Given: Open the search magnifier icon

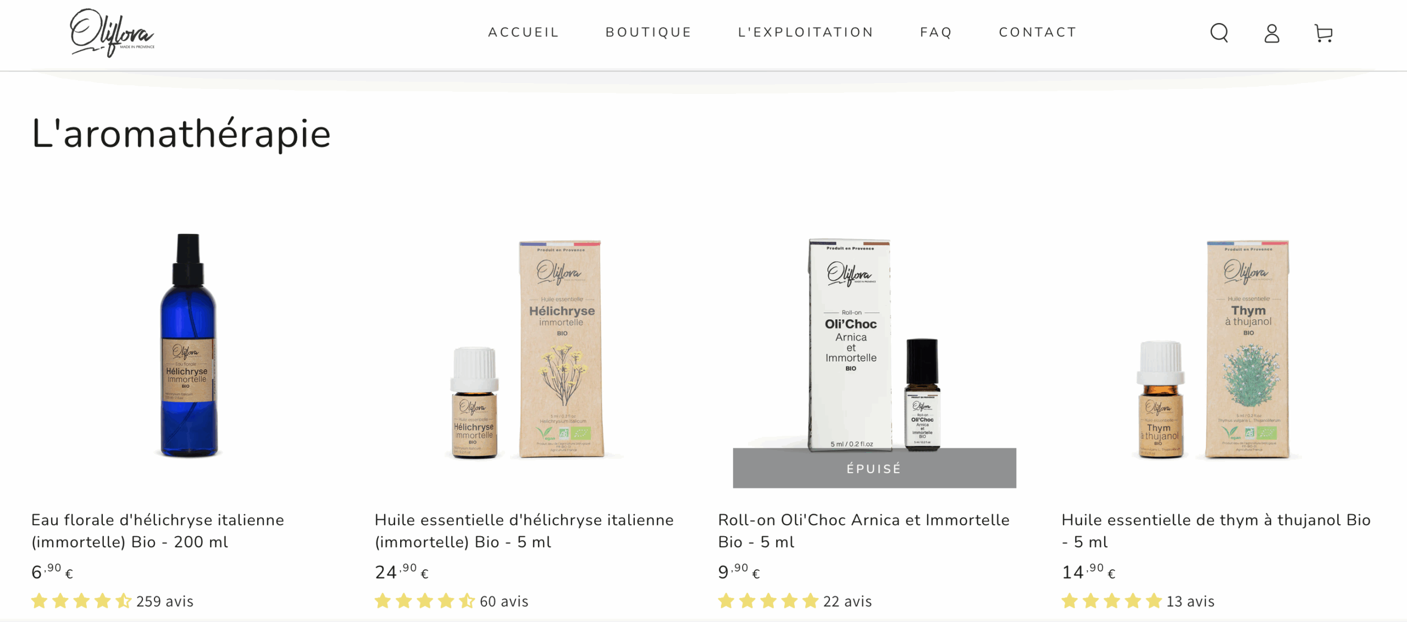Looking at the screenshot, I should 1219,33.
